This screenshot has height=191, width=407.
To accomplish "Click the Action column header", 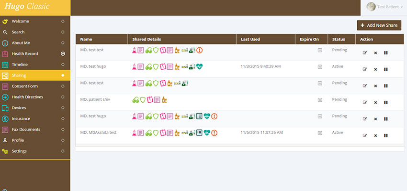I will pos(380,39).
